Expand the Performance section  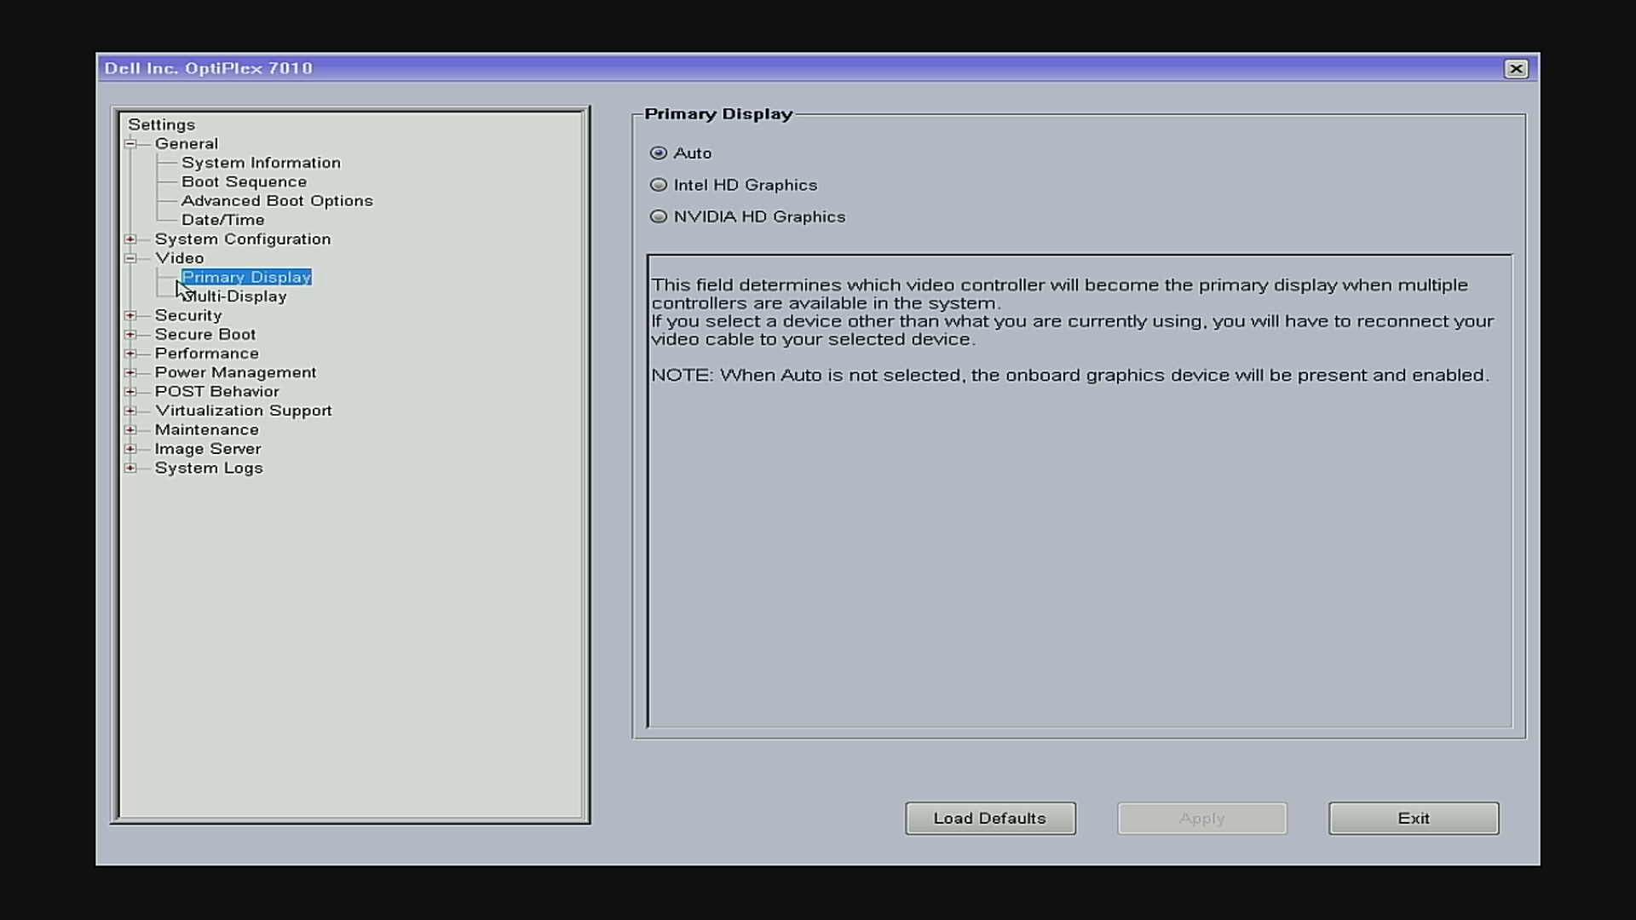[x=130, y=354]
